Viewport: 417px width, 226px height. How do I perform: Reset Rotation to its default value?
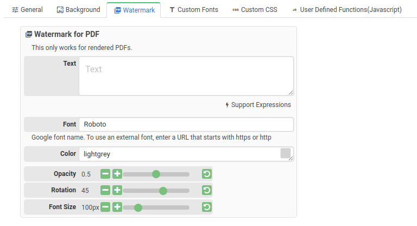click(206, 191)
